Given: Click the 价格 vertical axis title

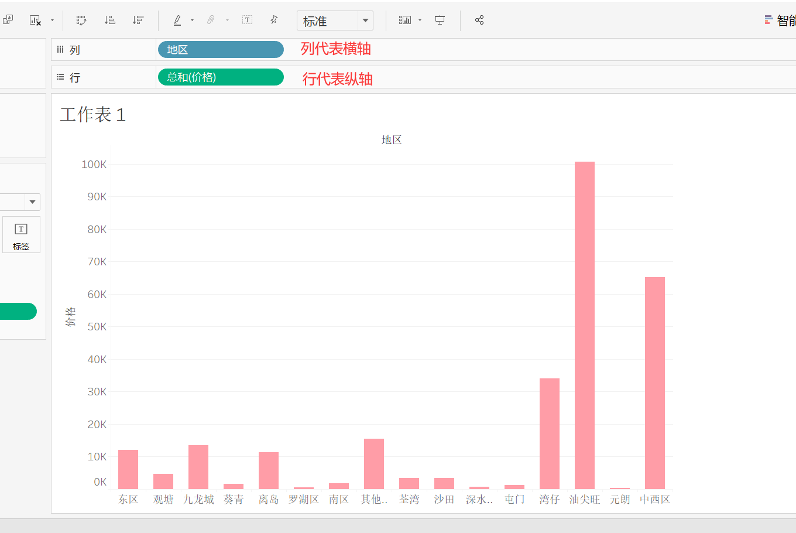Looking at the screenshot, I should 70,316.
